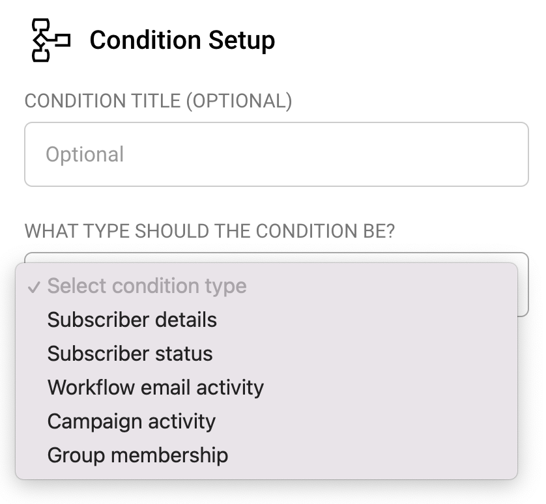The width and height of the screenshot is (546, 504).
Task: Choose the Campaign activity entry
Action: click(x=132, y=421)
